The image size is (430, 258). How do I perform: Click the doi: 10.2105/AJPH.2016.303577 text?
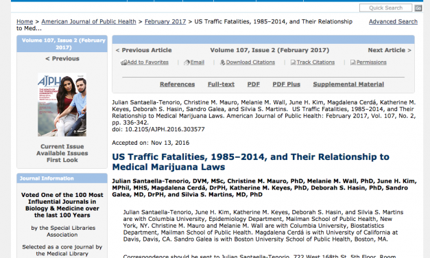point(158,129)
